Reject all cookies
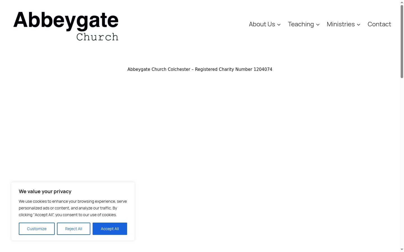 74,229
